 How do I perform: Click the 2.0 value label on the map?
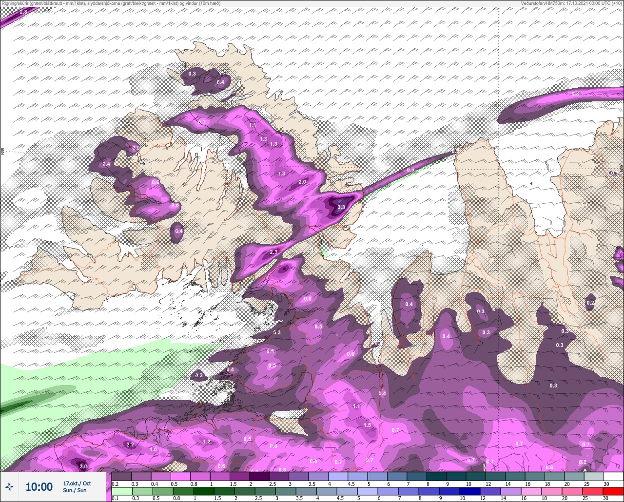[302, 182]
